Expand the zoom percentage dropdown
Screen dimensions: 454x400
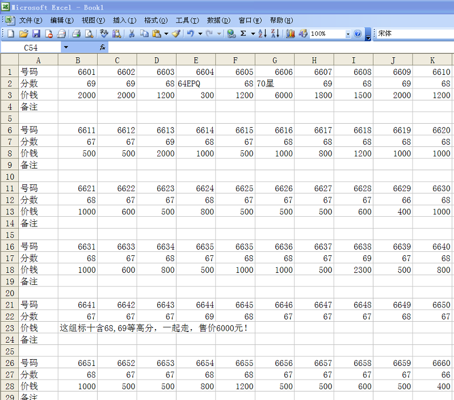point(348,34)
